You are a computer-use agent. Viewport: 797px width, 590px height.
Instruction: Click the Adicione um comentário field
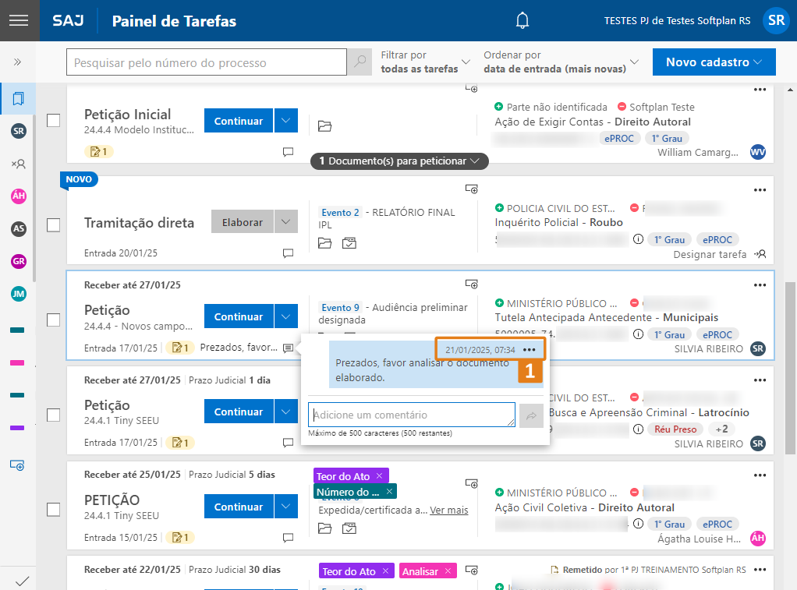(410, 415)
